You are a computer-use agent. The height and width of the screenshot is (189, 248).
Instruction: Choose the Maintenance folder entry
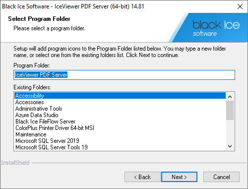(120, 134)
